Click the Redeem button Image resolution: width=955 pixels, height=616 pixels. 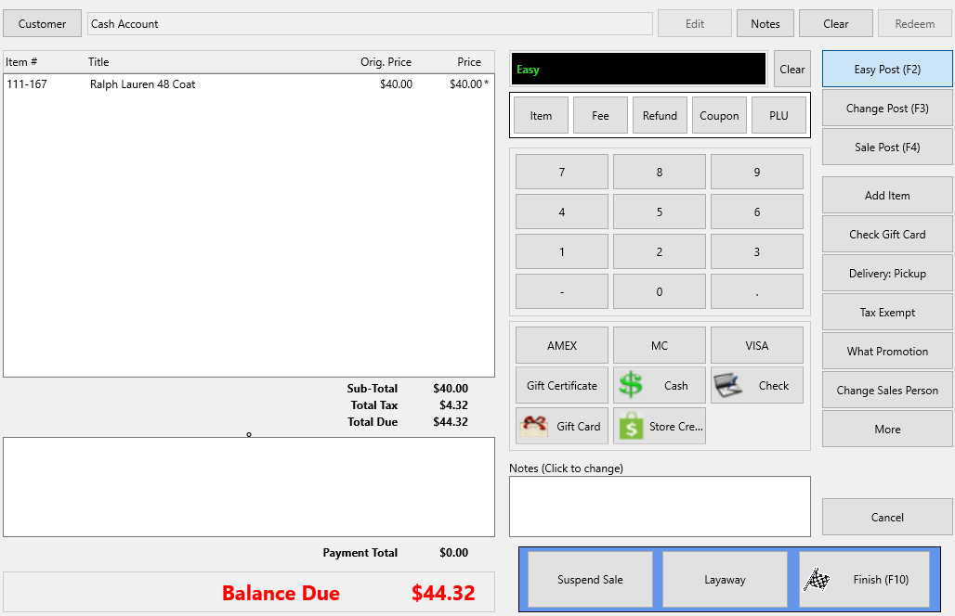(914, 24)
